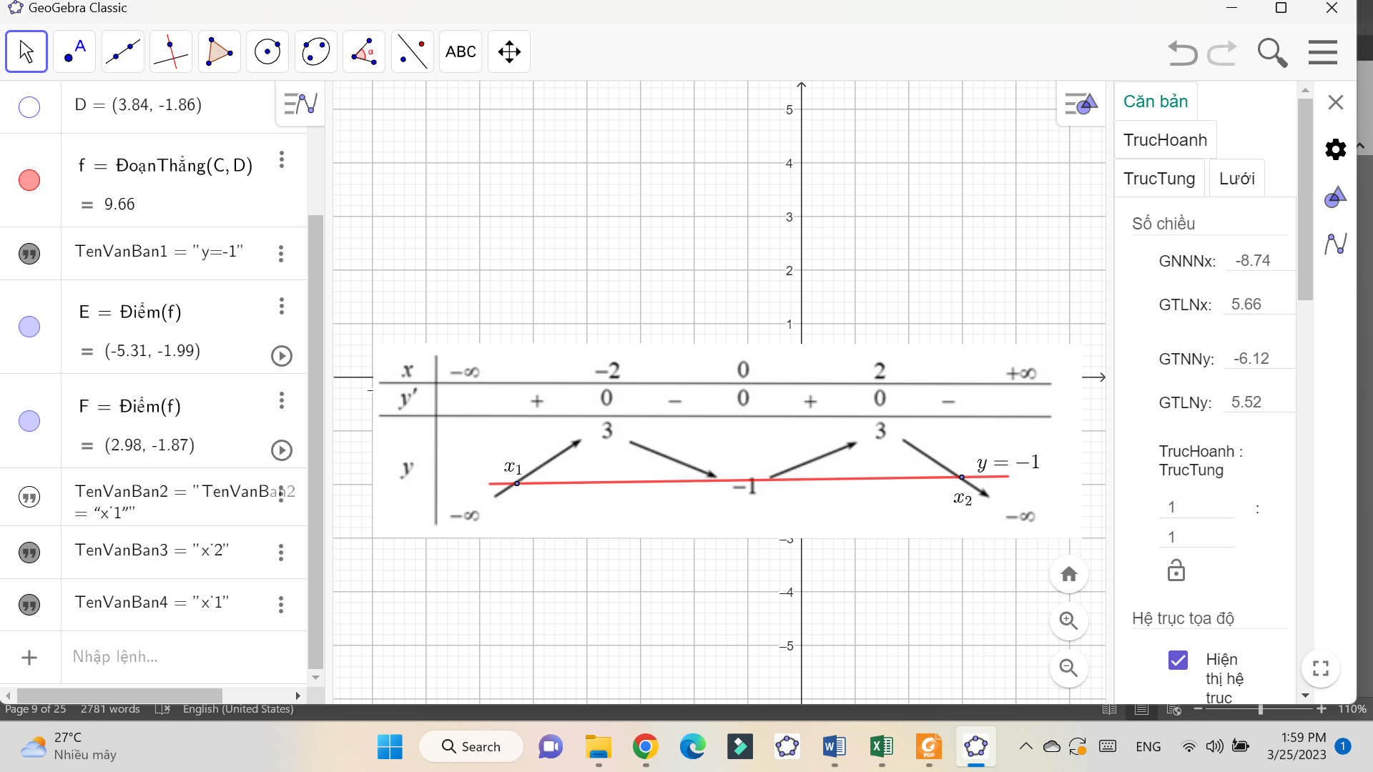This screenshot has width=1373, height=772.
Task: Play animation for point F
Action: [x=282, y=450]
